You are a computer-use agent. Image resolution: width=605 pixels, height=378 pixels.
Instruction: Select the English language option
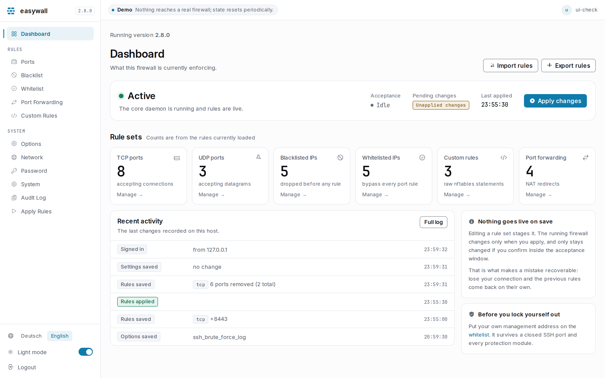60,336
